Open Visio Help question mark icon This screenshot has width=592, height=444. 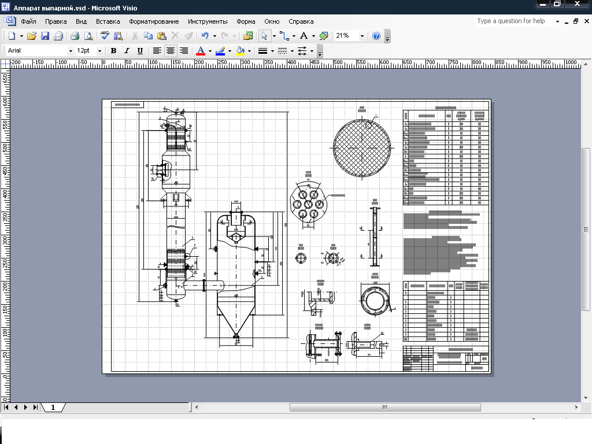(376, 36)
